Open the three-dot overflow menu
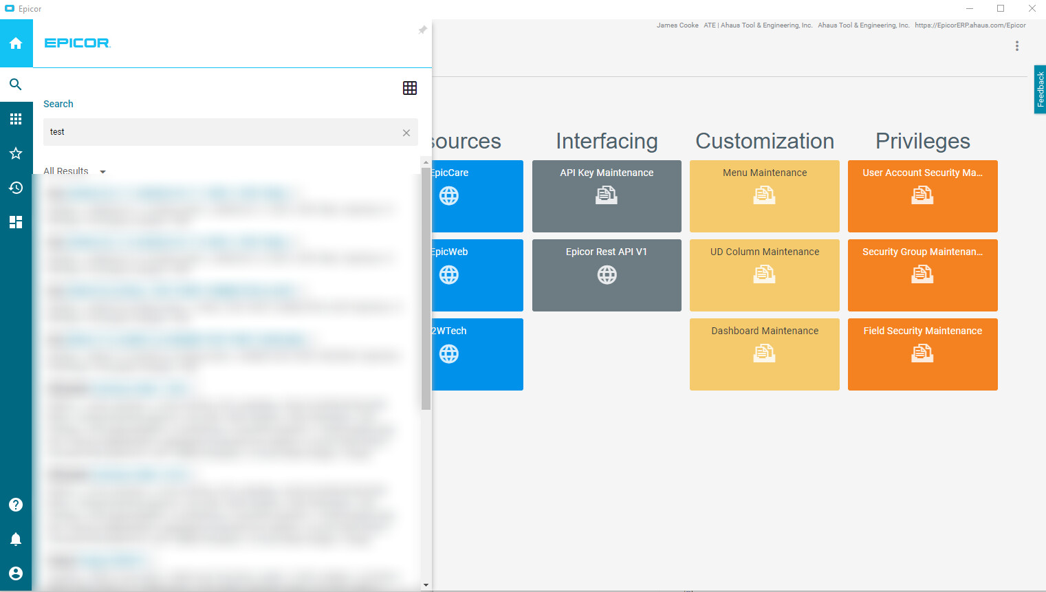 point(1016,46)
